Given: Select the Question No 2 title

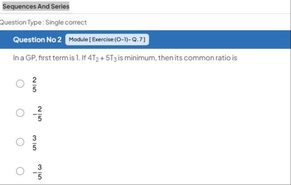Looking at the screenshot, I should [x=37, y=40].
